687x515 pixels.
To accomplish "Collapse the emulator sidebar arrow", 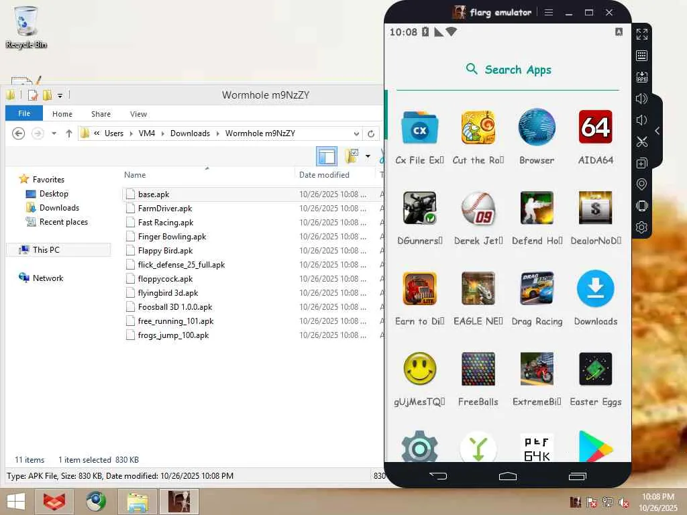I will pos(657,131).
